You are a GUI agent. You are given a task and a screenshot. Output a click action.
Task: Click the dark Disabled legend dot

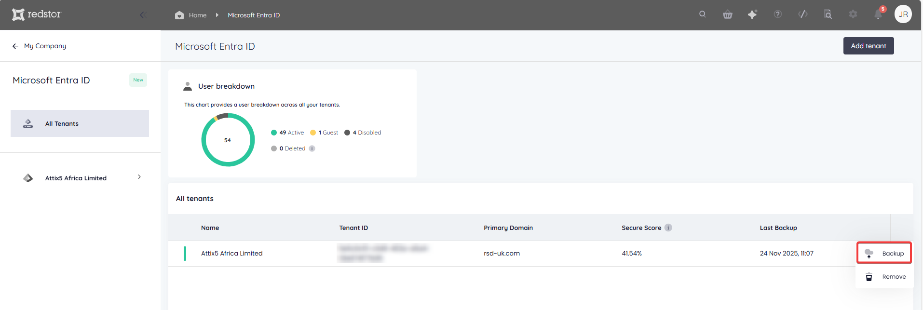coord(347,133)
